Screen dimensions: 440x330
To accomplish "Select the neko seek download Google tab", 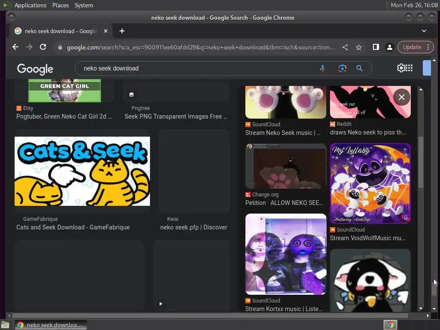I will pos(61,31).
